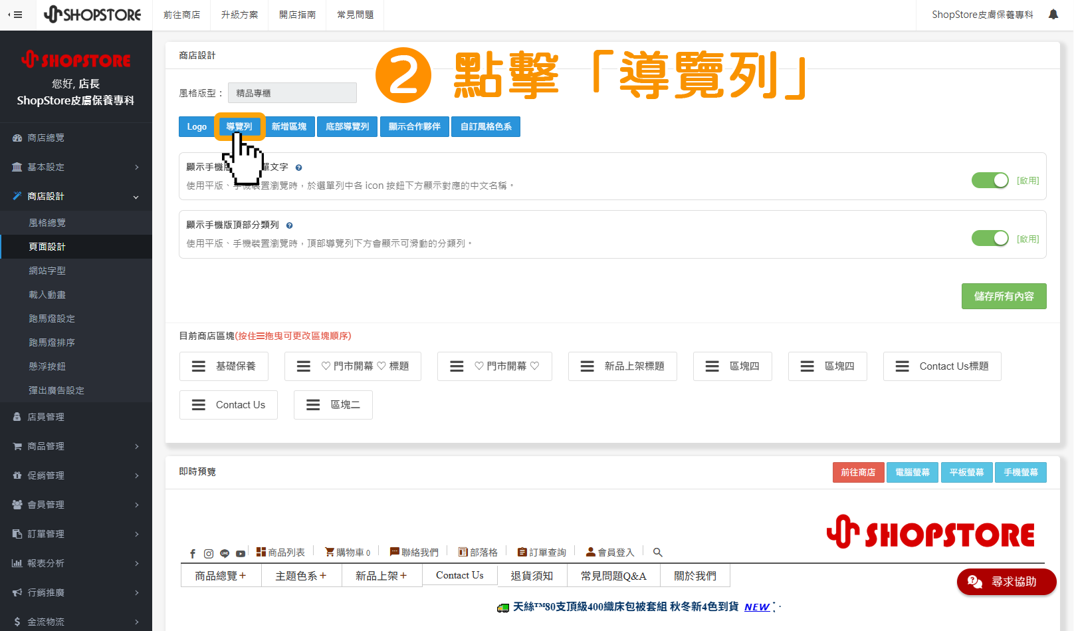Expand the 金流物流 chevron
1074x631 pixels.
click(x=137, y=622)
